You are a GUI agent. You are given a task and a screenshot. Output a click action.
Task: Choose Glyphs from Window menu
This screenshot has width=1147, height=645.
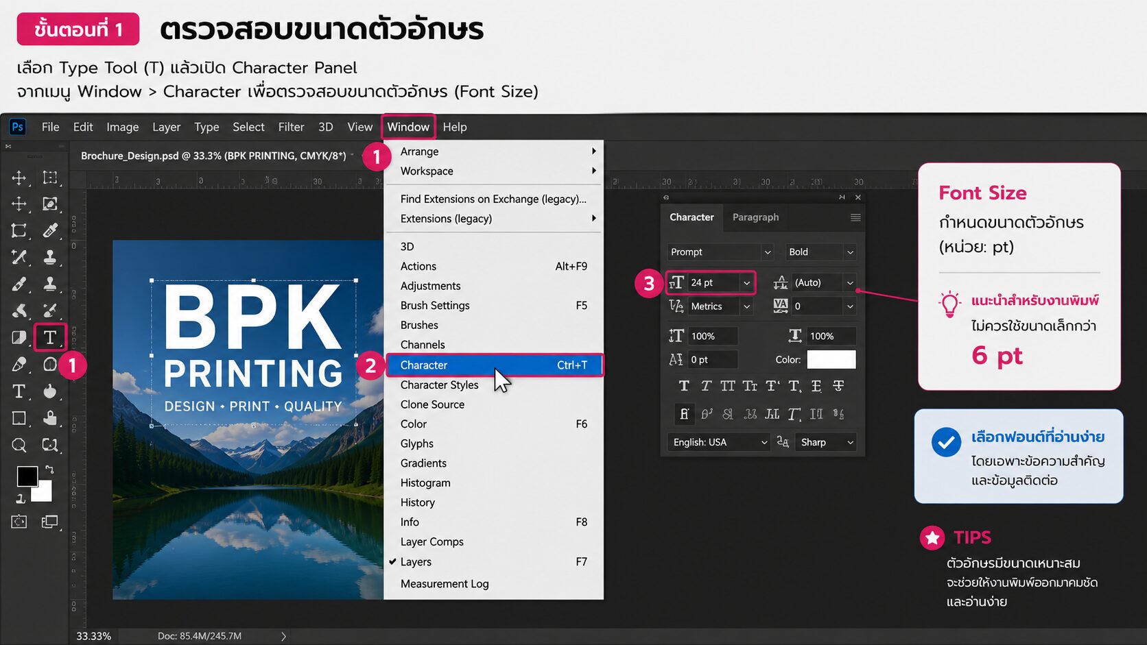click(494, 444)
